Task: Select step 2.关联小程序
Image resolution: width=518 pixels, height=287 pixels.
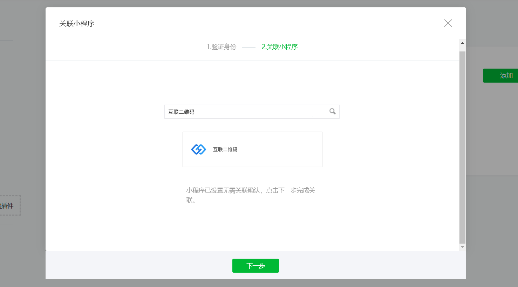Action: click(279, 47)
